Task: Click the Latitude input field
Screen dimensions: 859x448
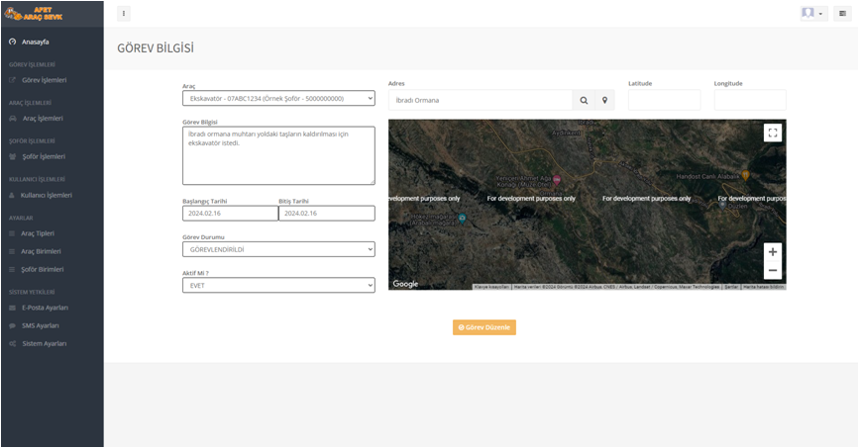Action: click(664, 100)
